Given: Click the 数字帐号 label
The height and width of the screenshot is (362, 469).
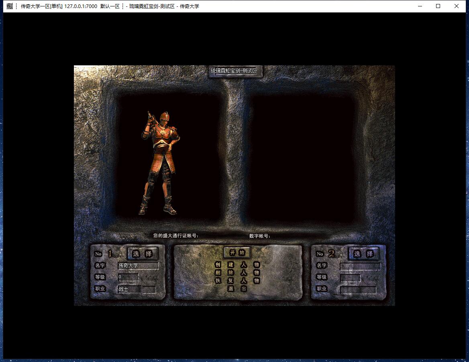Looking at the screenshot, I should tap(260, 236).
